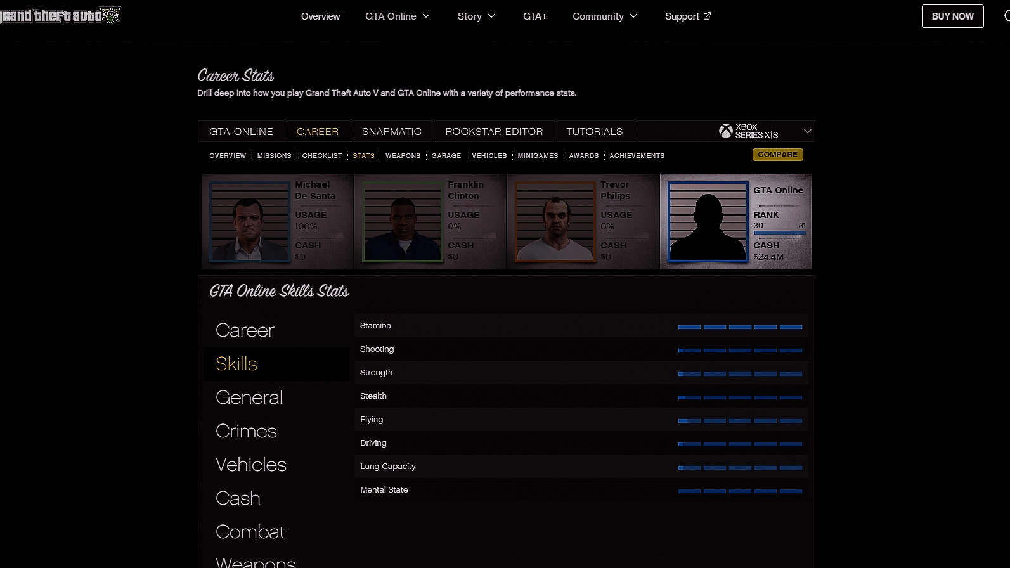The width and height of the screenshot is (1010, 568).
Task: Open the Xbox Series X|S platform dropdown
Action: click(806, 131)
